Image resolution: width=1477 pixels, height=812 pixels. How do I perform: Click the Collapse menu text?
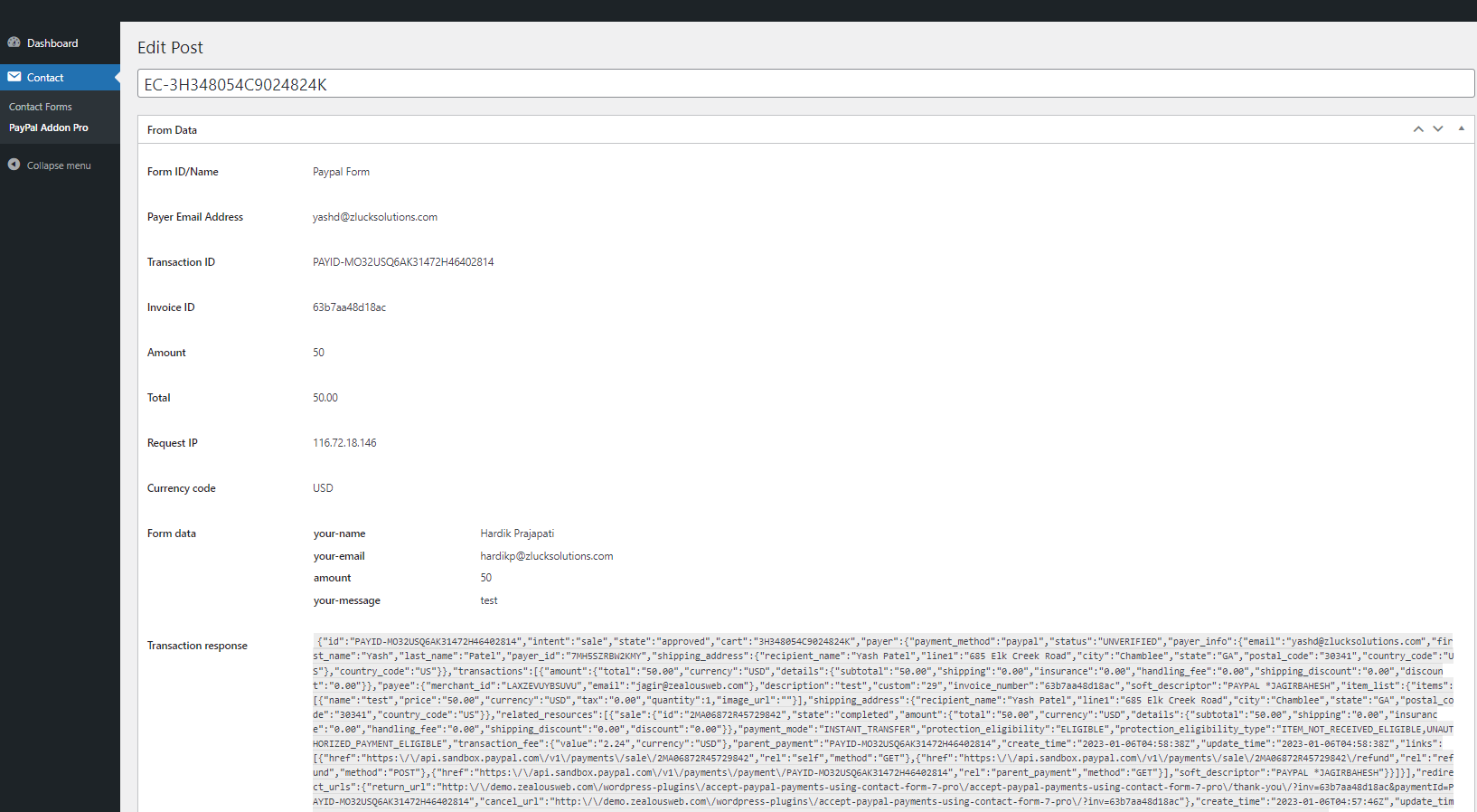pos(59,165)
